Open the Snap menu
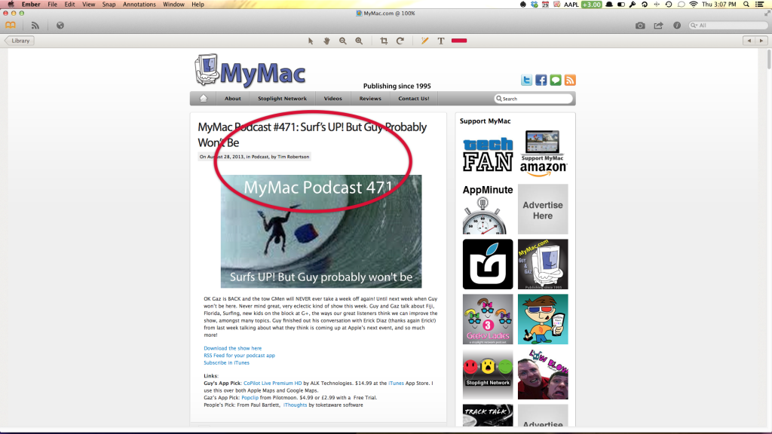This screenshot has height=434, width=772. pyautogui.click(x=109, y=5)
